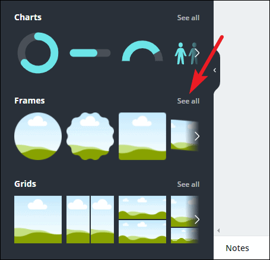Click See all next to Frames
The height and width of the screenshot is (260, 270).
(x=188, y=101)
